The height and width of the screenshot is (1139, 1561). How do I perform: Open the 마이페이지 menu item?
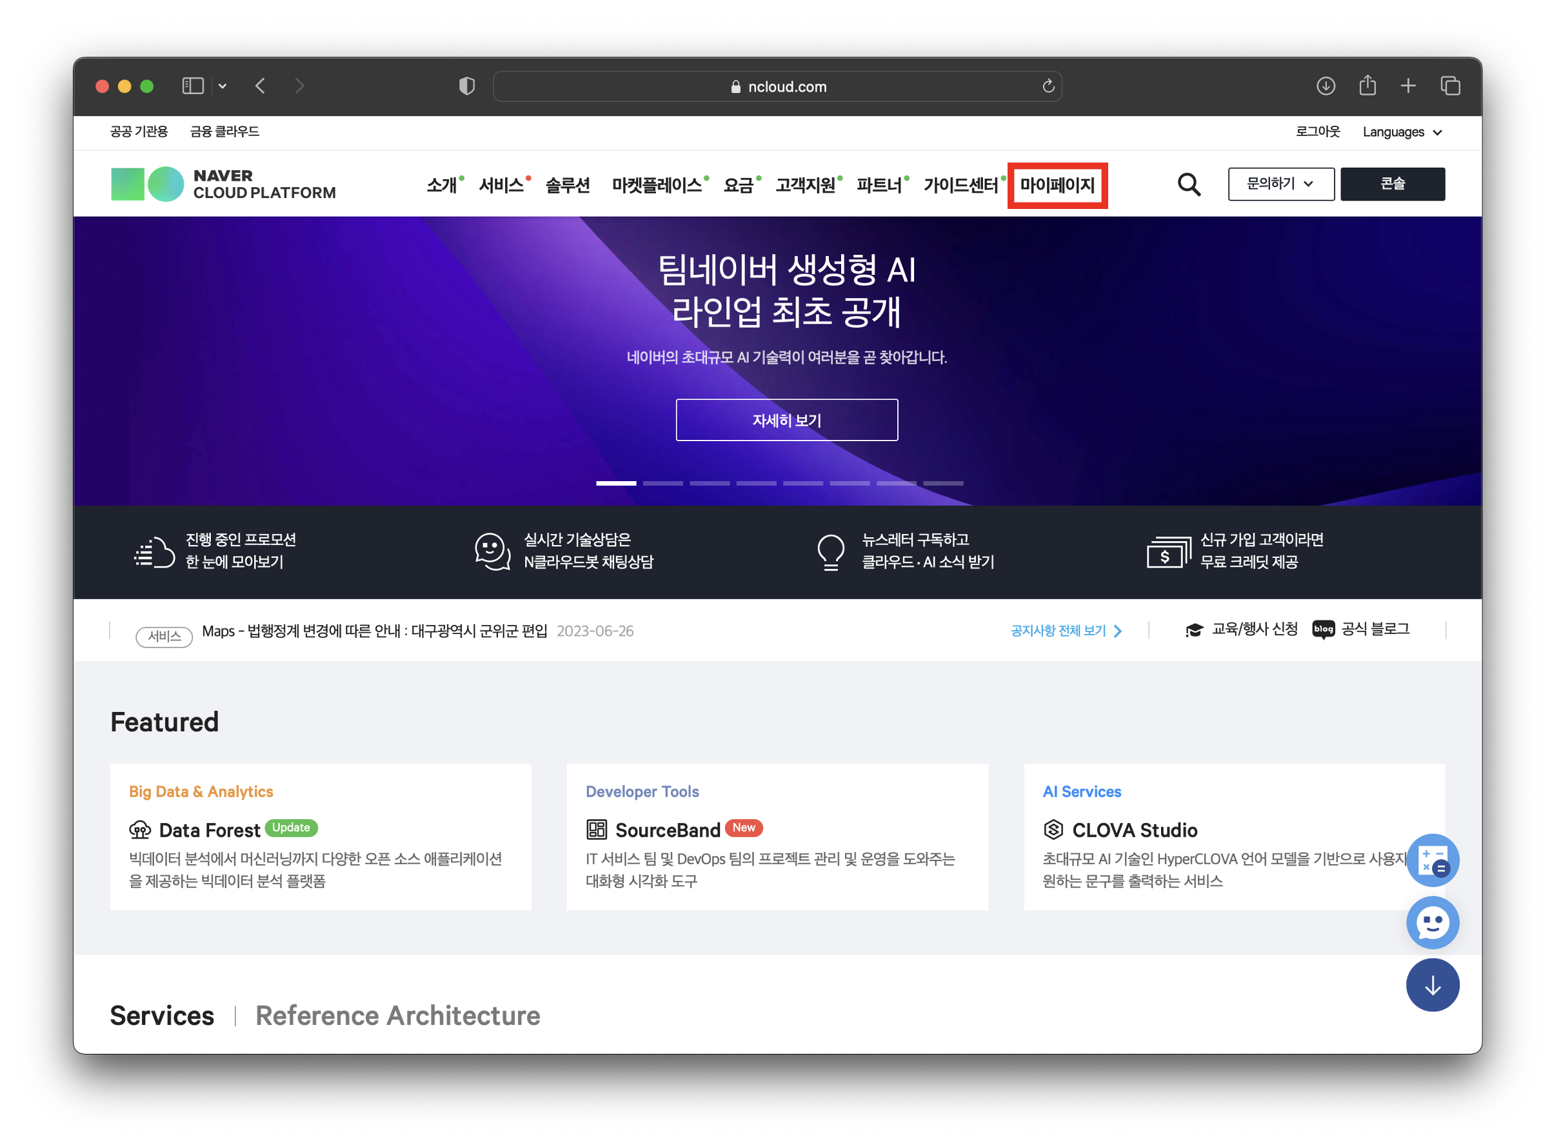click(1057, 186)
